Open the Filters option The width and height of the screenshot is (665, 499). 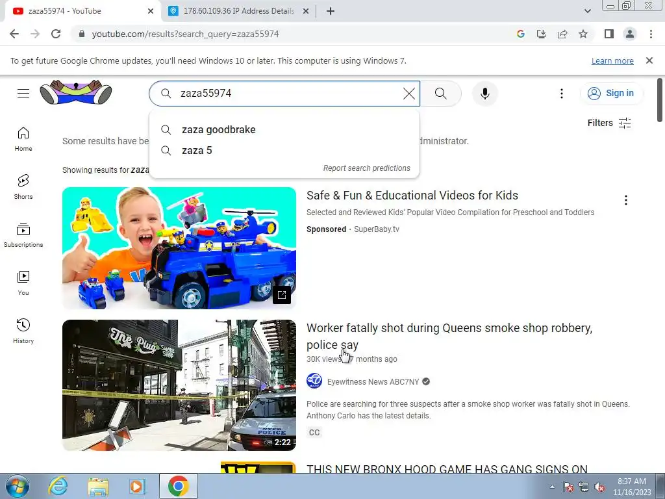[x=609, y=123]
